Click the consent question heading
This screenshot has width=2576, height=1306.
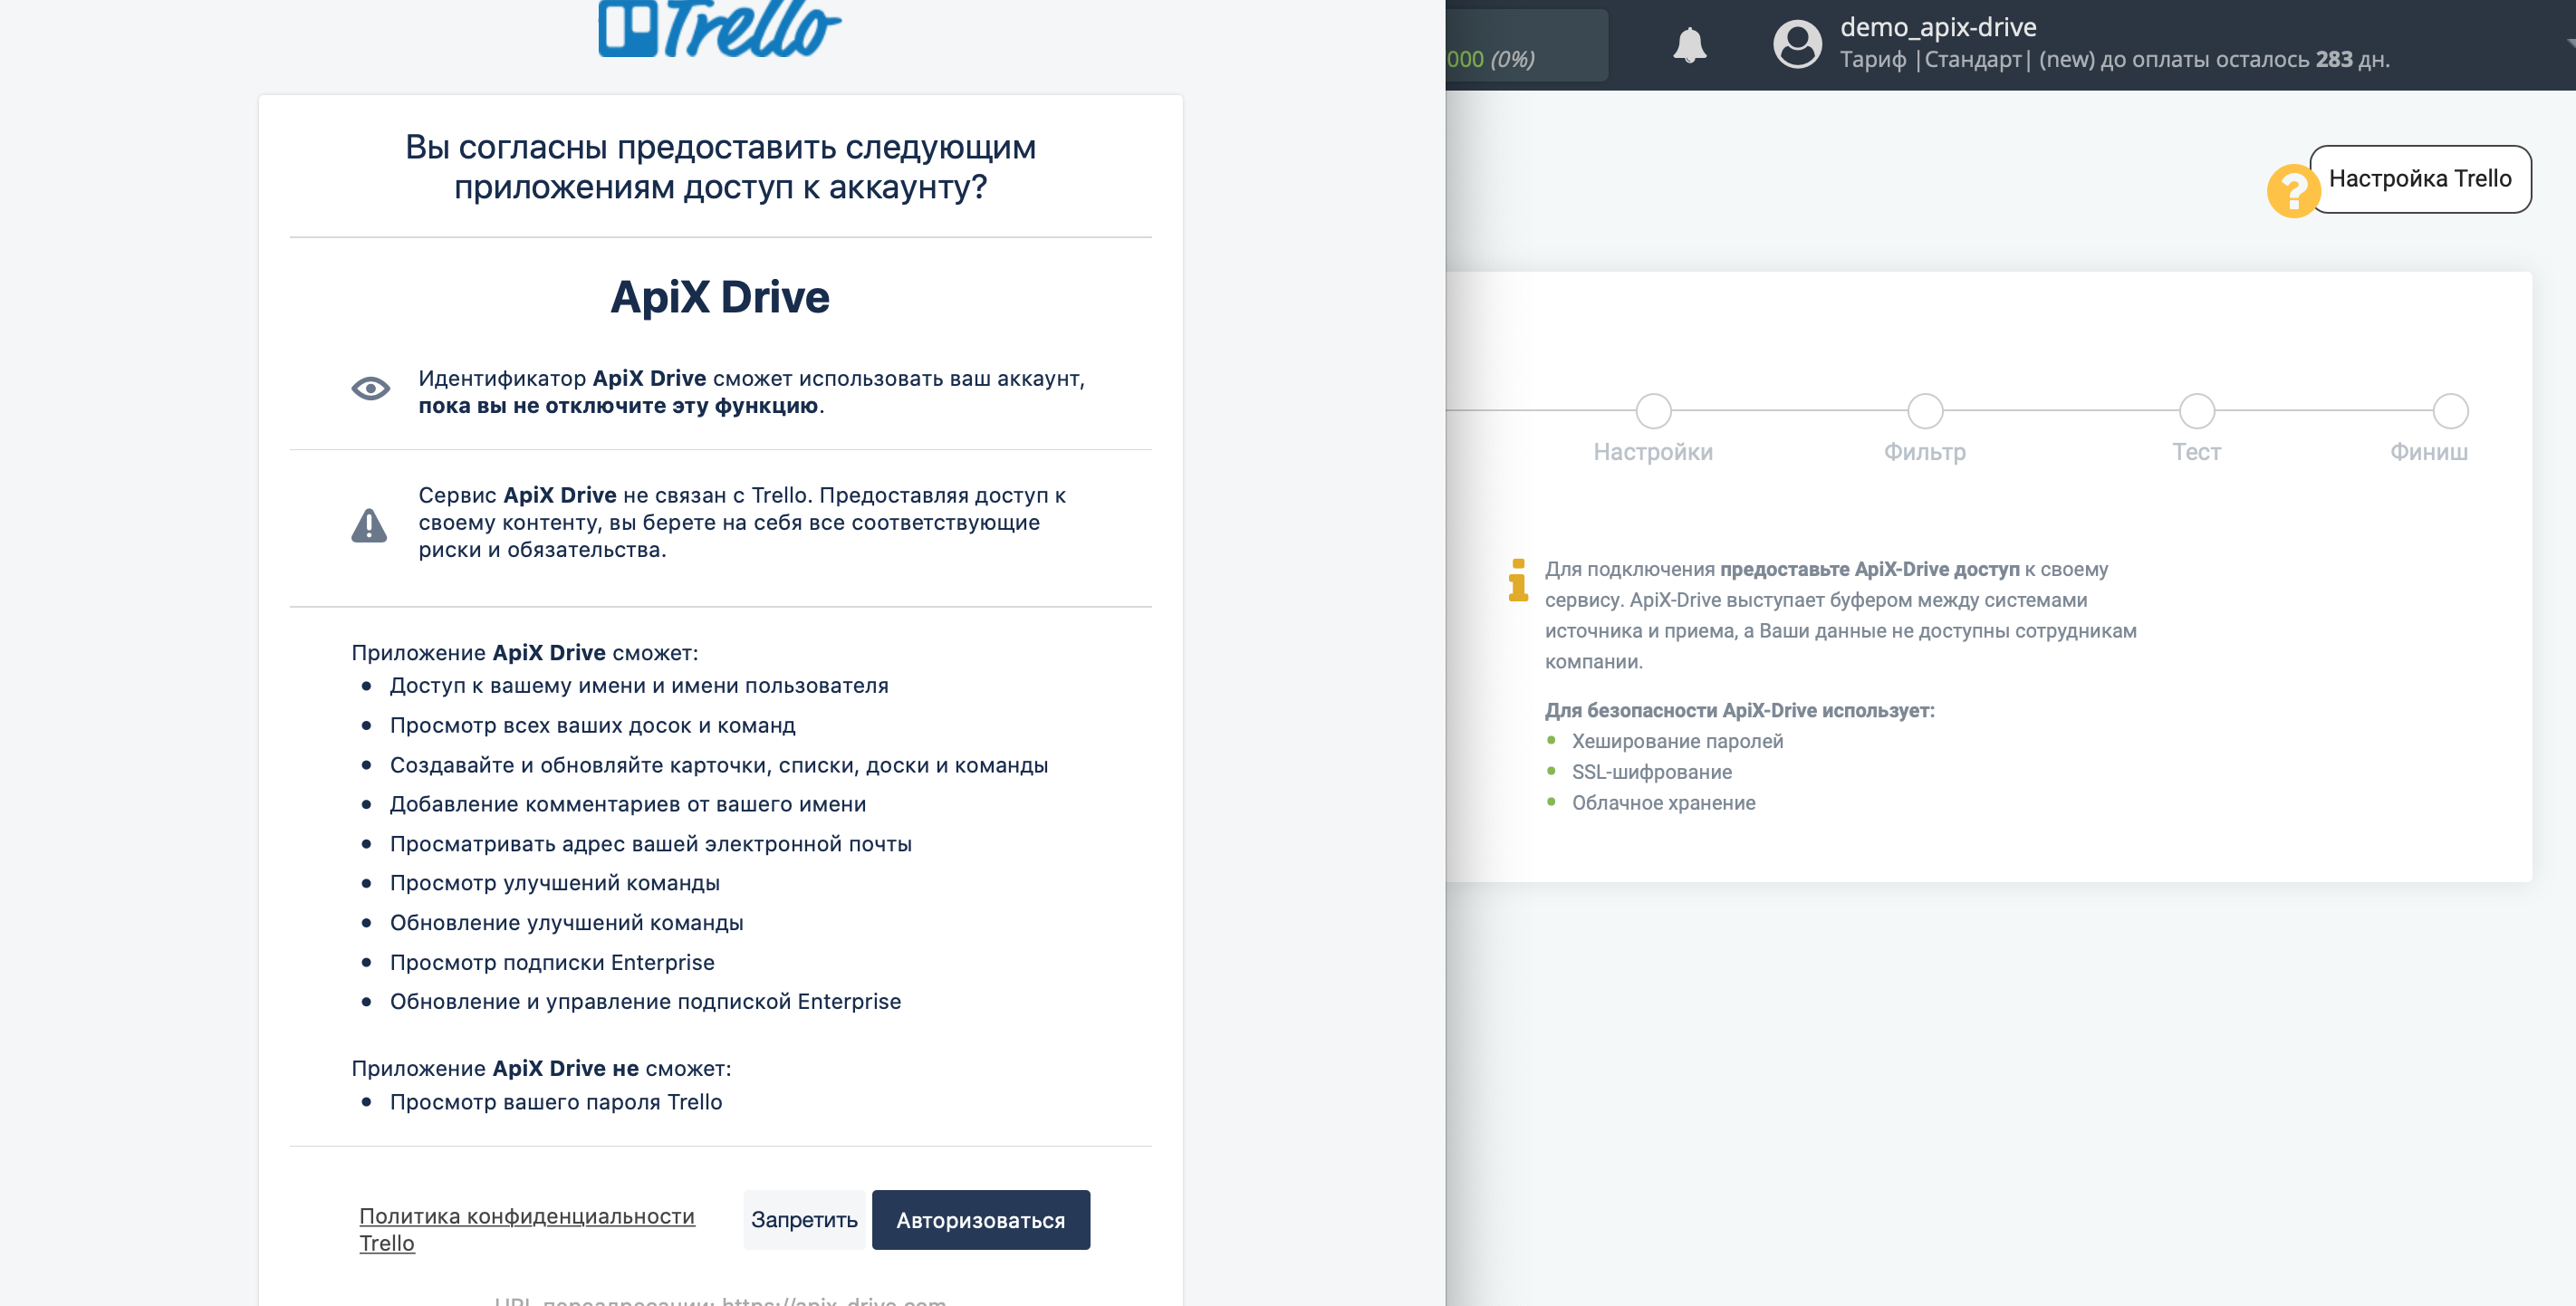point(720,167)
